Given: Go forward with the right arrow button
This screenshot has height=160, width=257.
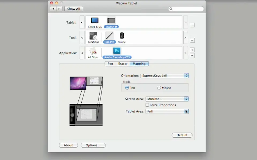Looking at the screenshot, I should pos(59,9).
